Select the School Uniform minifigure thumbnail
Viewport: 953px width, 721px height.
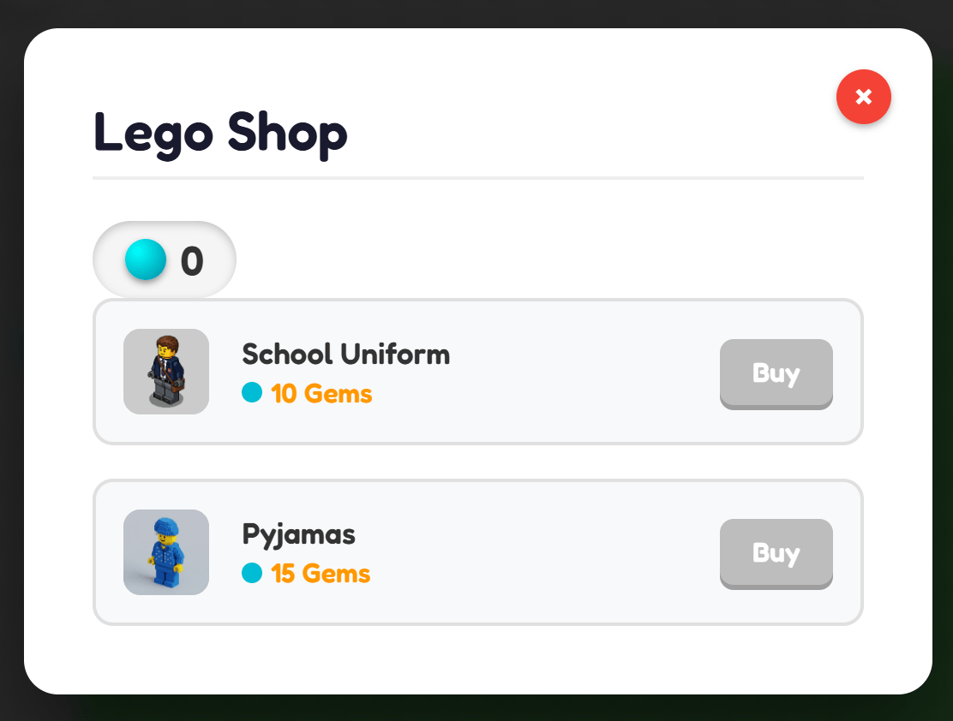pos(166,371)
